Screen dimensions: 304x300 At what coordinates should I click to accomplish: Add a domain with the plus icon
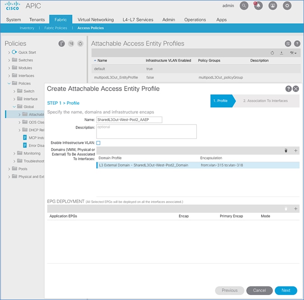(296, 151)
